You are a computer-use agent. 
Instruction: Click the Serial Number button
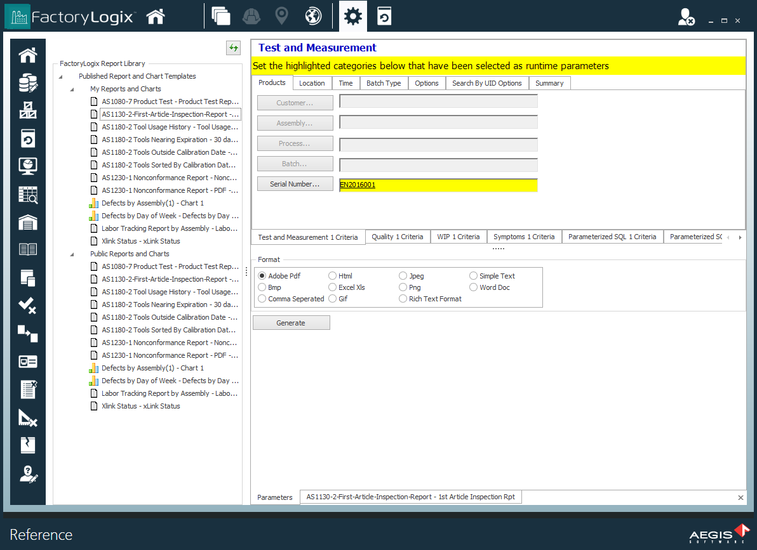tap(295, 184)
